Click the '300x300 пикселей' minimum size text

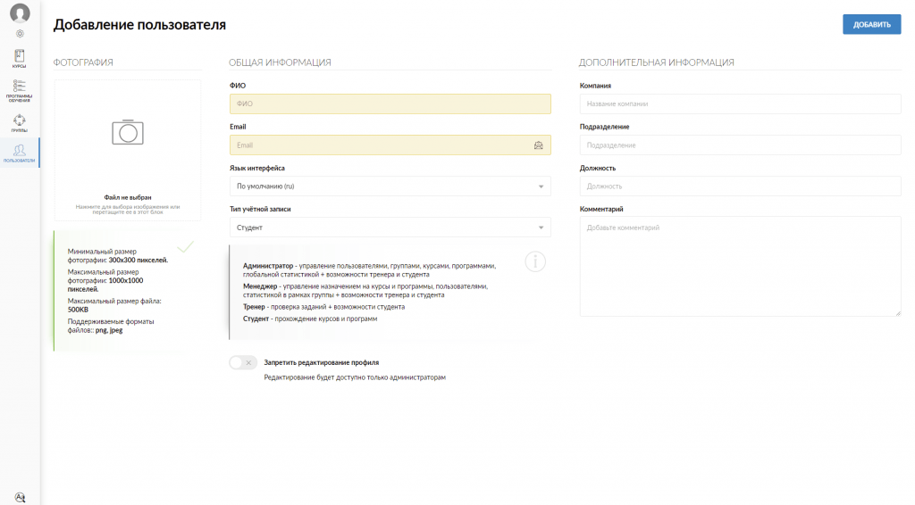tap(139, 261)
